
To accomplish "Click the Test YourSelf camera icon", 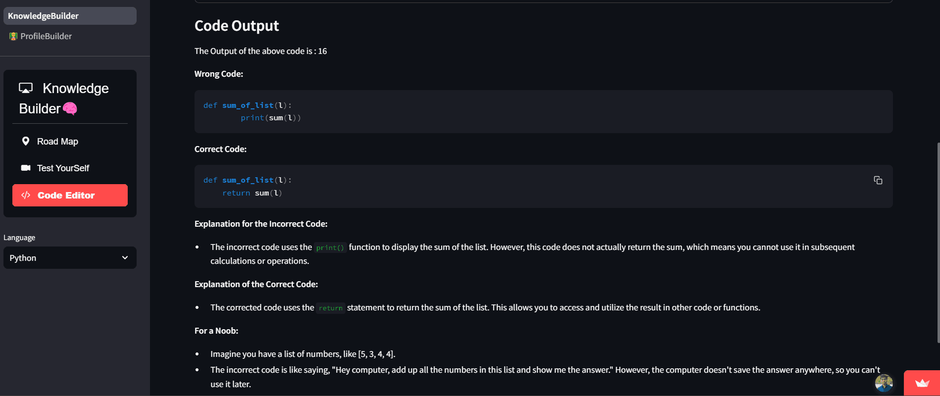I will [26, 168].
